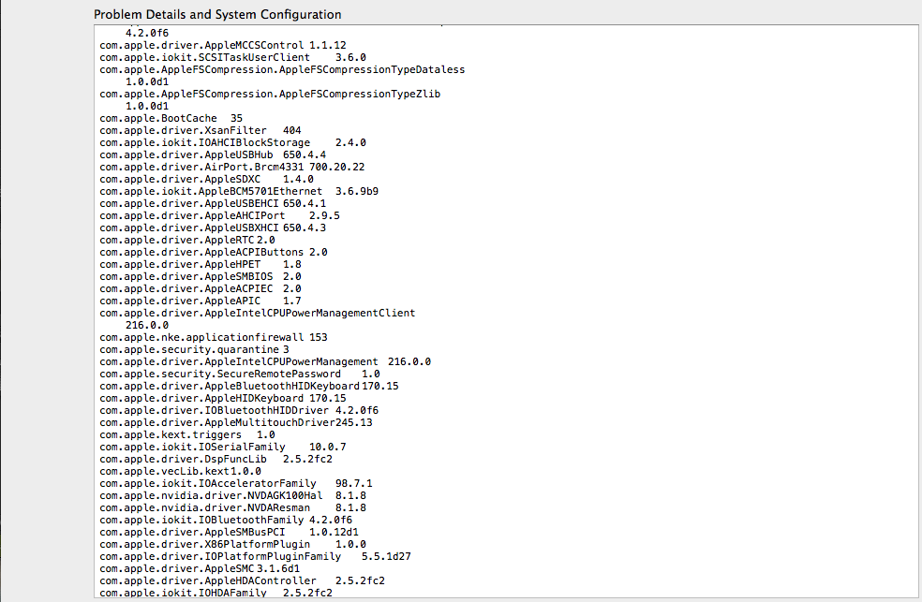Select the com.apple.BootCache 35 line
This screenshot has height=602, width=922.
tap(171, 119)
